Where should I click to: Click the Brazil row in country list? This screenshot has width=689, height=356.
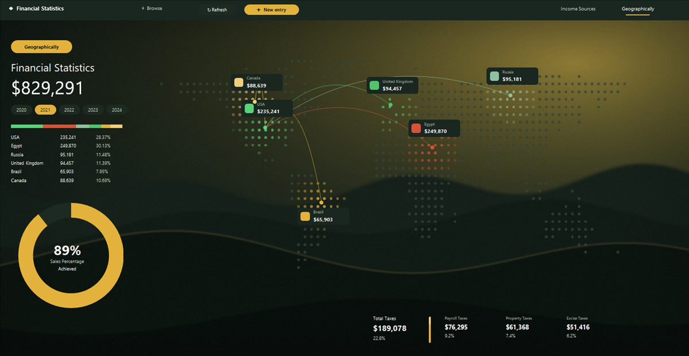tap(61, 172)
